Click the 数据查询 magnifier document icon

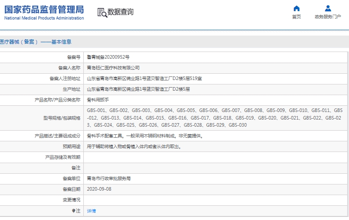tap(102, 12)
